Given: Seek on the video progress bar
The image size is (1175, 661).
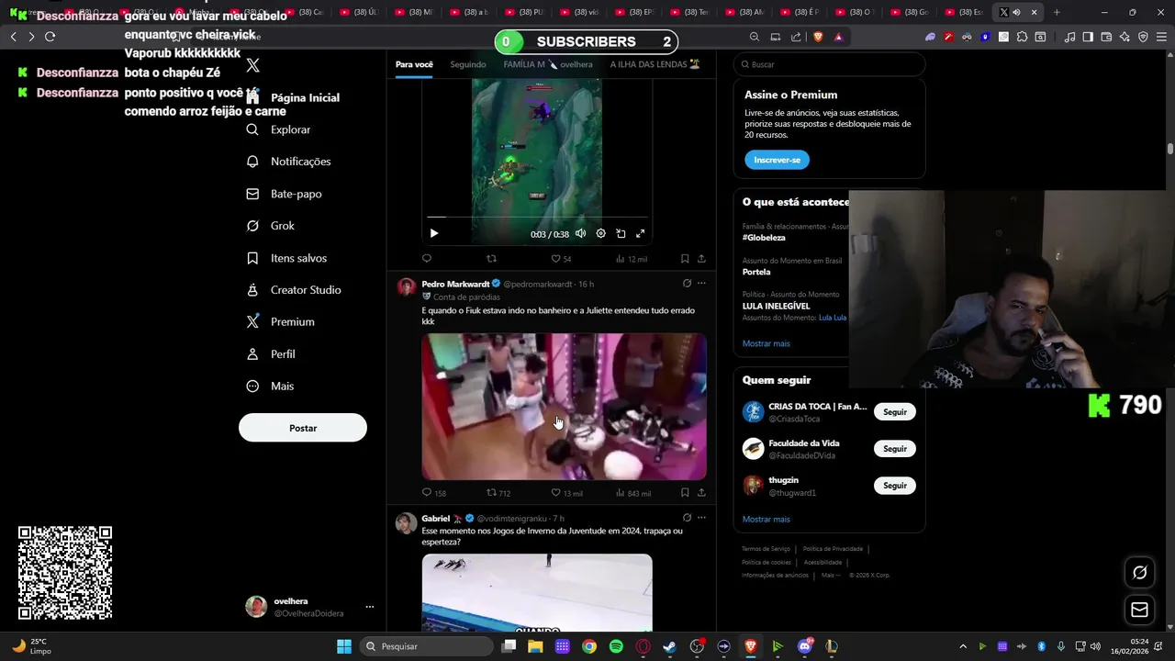Looking at the screenshot, I should click(x=537, y=218).
